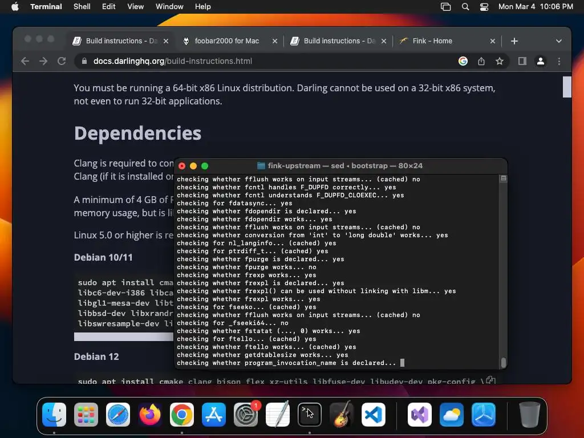This screenshot has width=584, height=438.
Task: Click the Terminal scrollback marker icon
Action: point(503,179)
